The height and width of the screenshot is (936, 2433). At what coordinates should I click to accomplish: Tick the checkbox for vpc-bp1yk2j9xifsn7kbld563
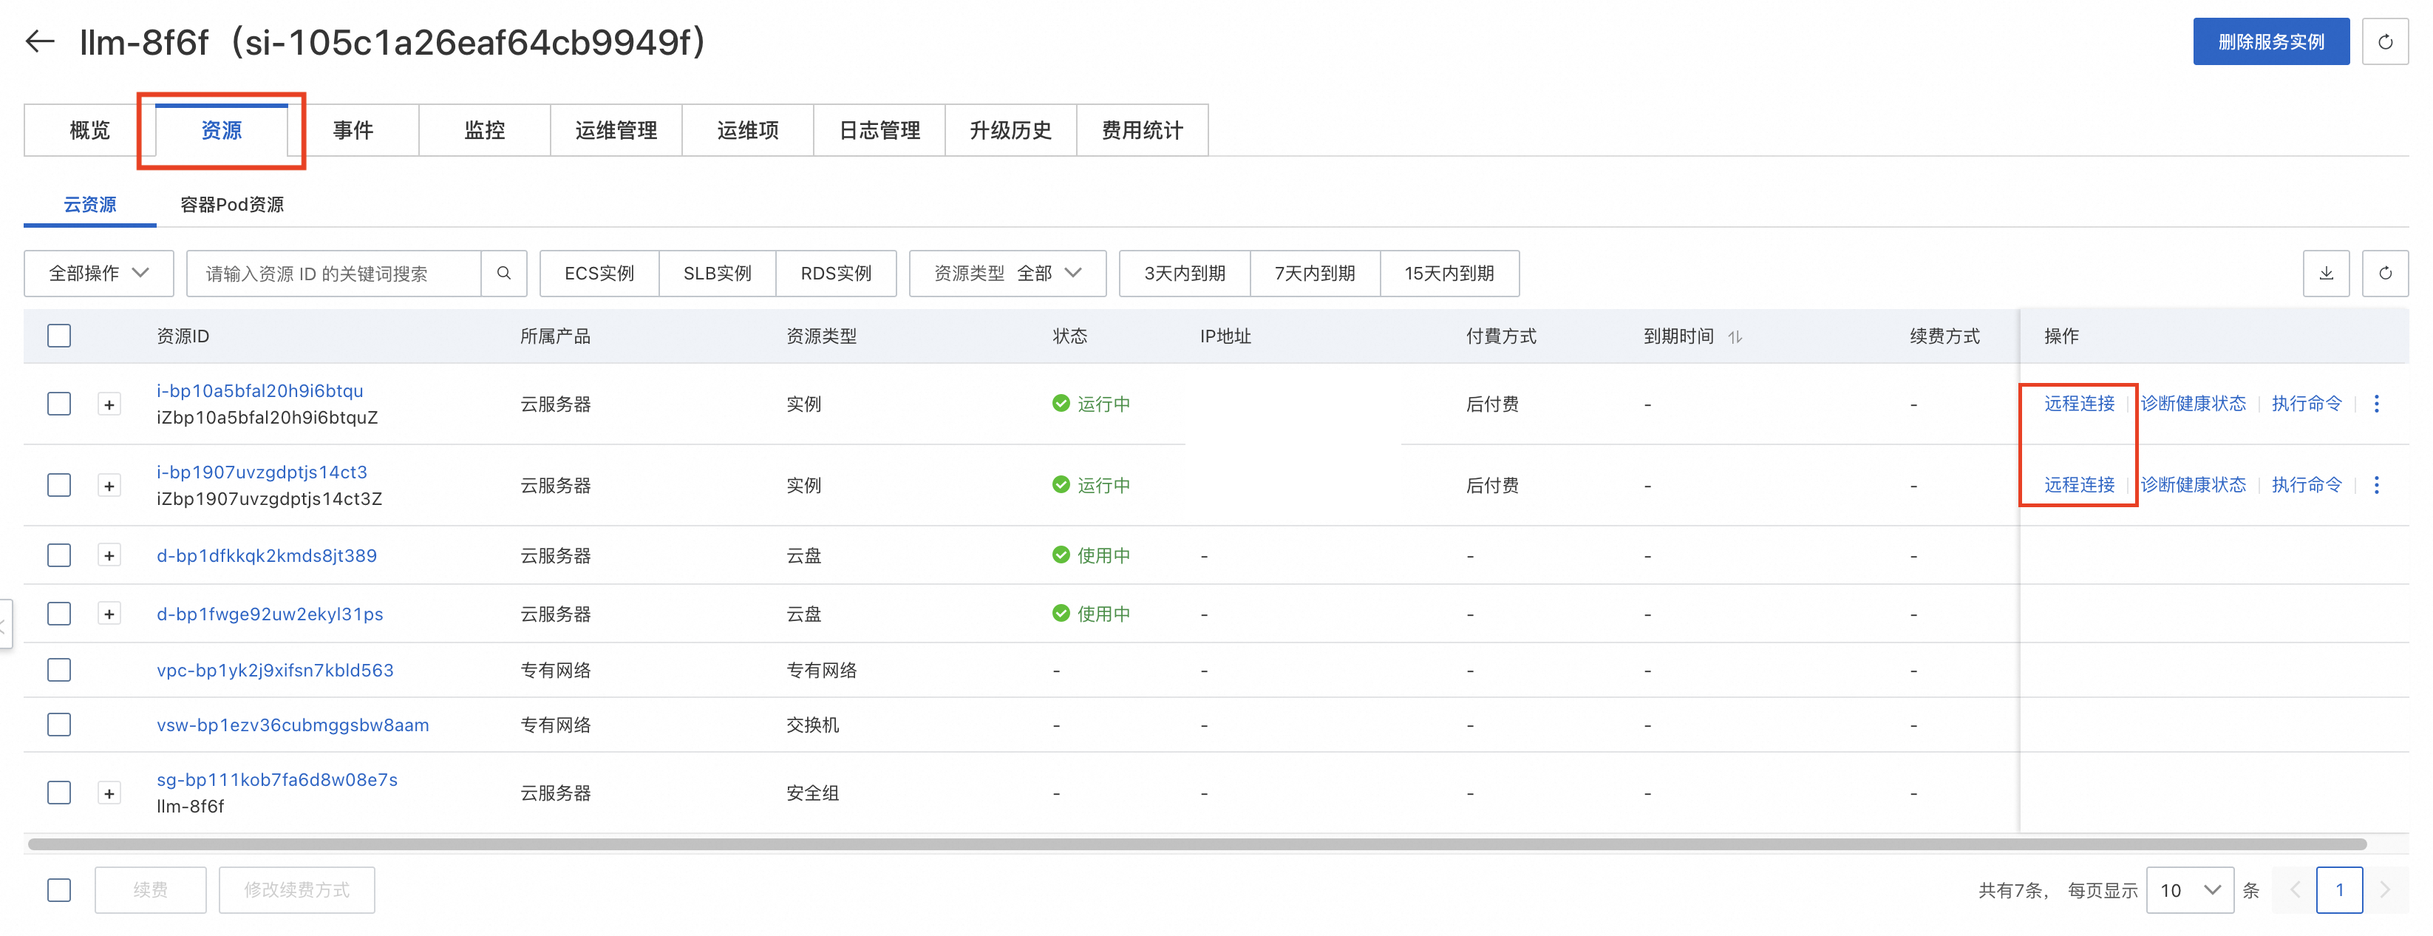pyautogui.click(x=60, y=670)
